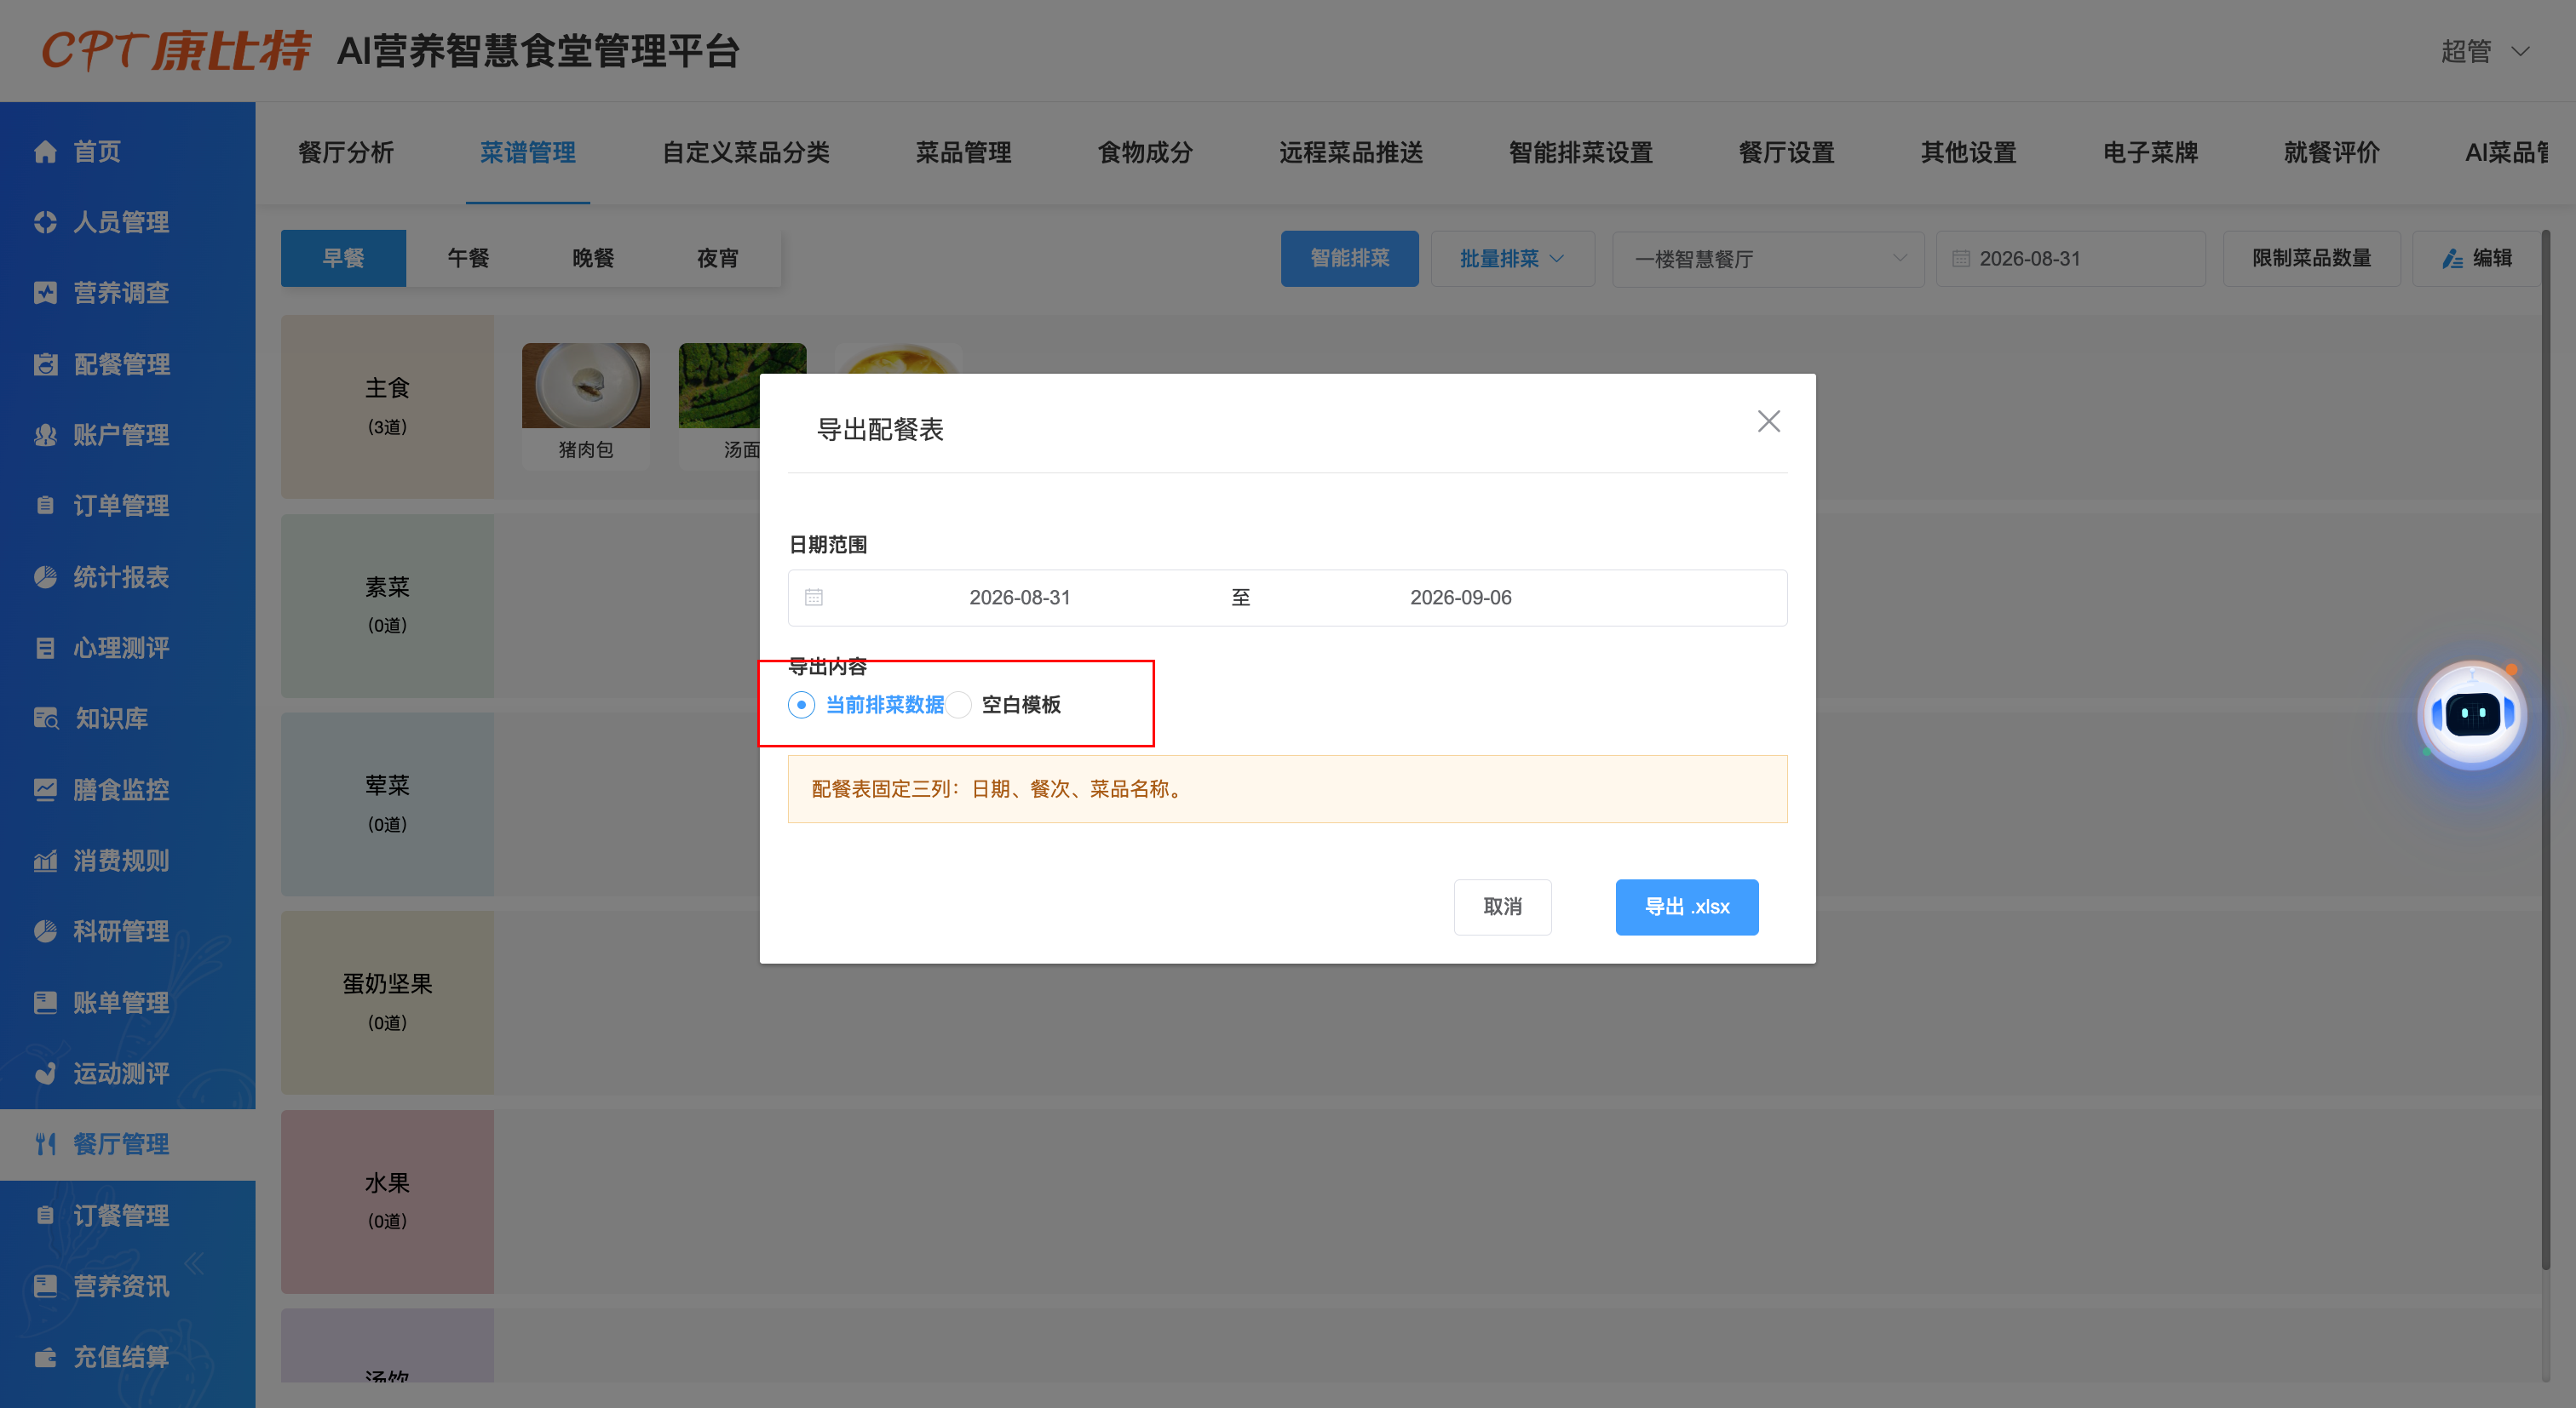The image size is (2576, 1408).
Task: Open the 一楼智慧餐厅 restaurant selector
Action: 1767,259
